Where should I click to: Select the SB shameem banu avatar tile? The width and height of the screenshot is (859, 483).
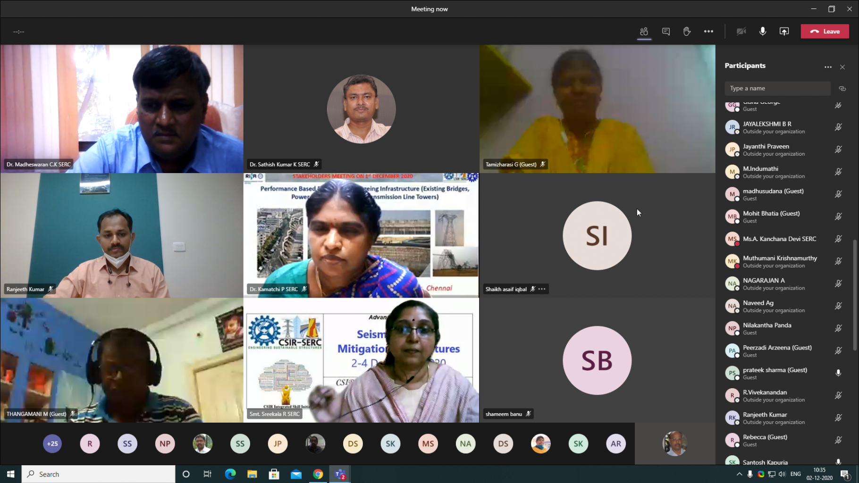pyautogui.click(x=597, y=360)
